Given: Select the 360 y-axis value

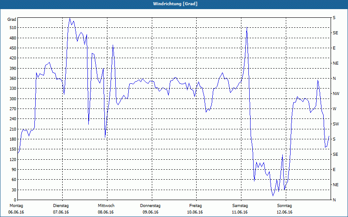Looking at the screenshot, I should 13,79.
